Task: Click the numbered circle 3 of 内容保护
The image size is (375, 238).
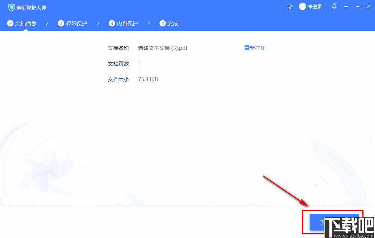Action: (112, 23)
